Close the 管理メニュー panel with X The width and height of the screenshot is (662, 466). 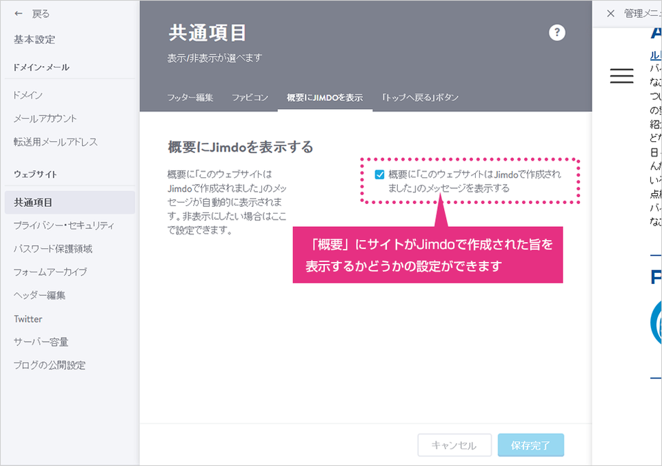[610, 14]
